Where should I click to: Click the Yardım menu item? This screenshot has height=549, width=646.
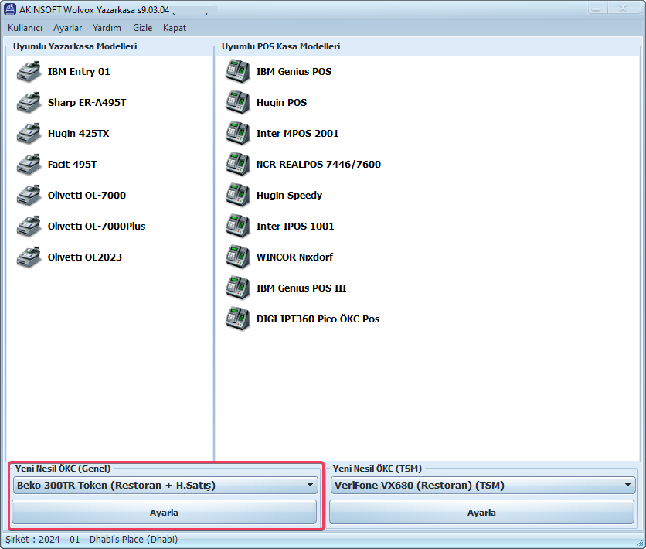tap(107, 28)
